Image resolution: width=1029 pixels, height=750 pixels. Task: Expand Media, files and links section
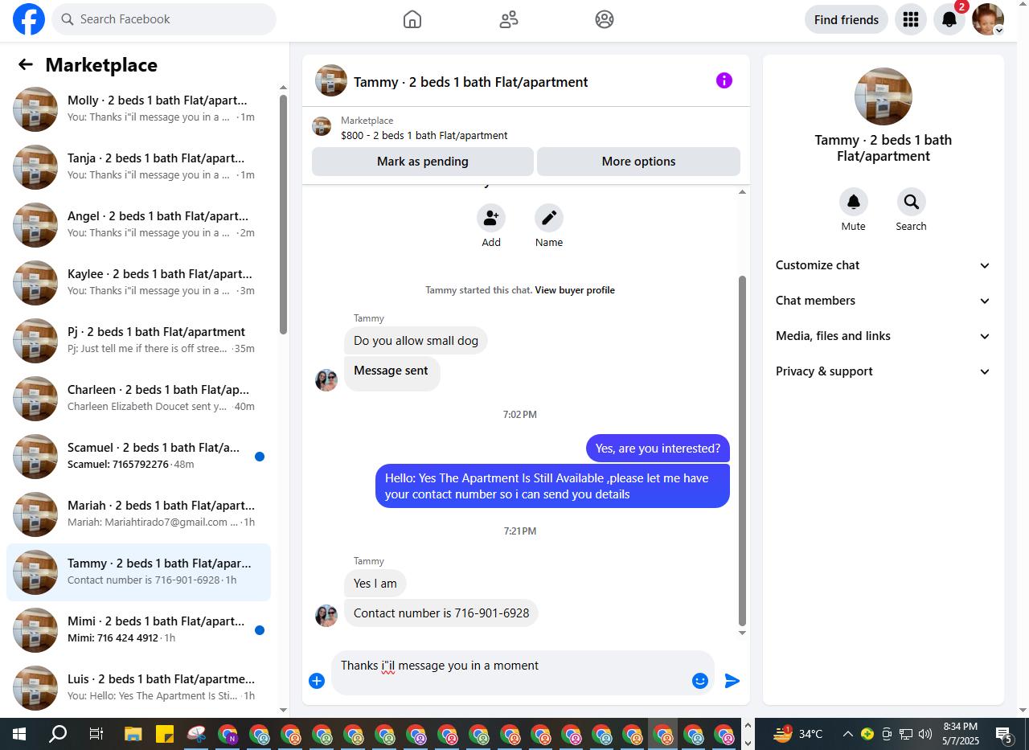tap(883, 336)
